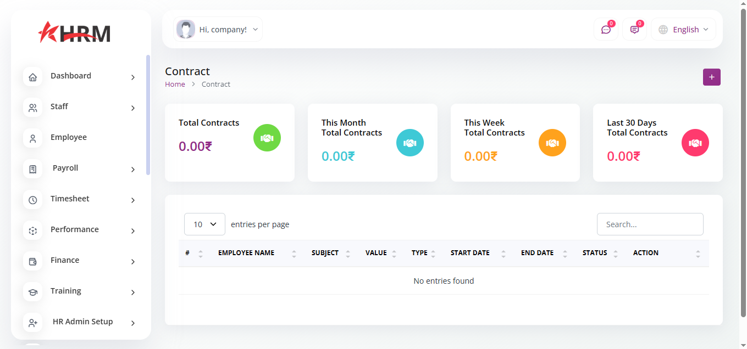The width and height of the screenshot is (747, 349).
Task: Expand the Dashboard submenu chevron
Action: click(x=132, y=77)
